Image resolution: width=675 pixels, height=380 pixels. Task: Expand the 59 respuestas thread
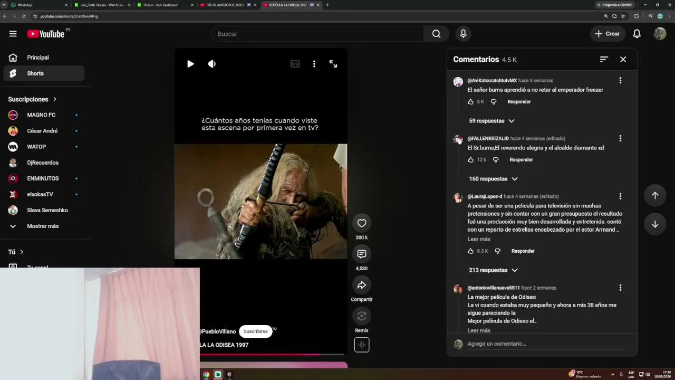(x=491, y=121)
